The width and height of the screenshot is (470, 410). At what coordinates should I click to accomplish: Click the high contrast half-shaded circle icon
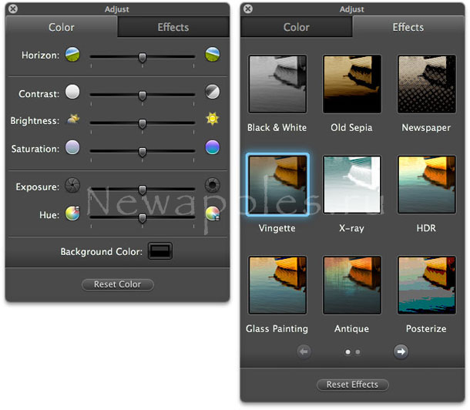(x=212, y=92)
